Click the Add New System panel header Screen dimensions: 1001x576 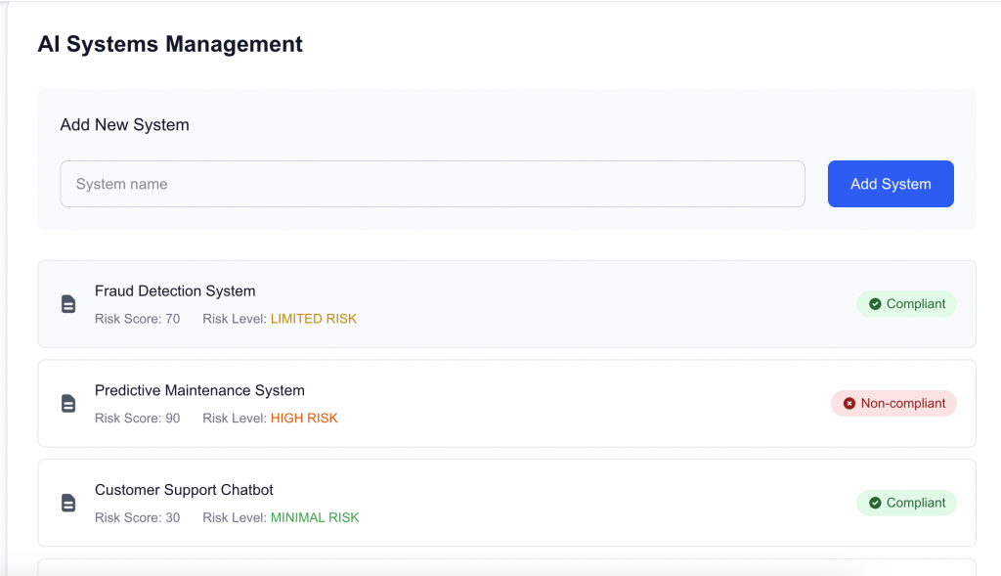(x=124, y=124)
